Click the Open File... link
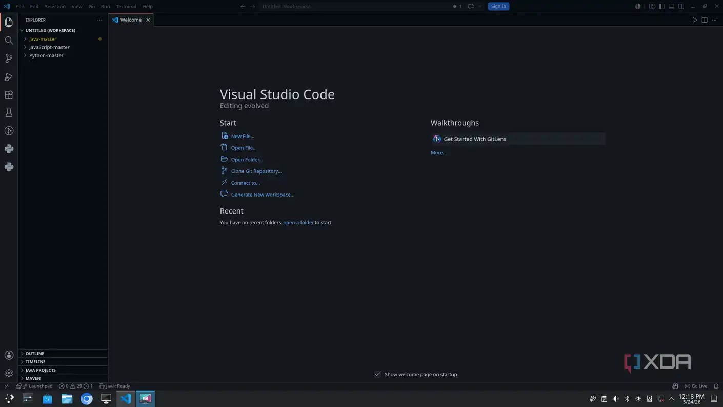 pyautogui.click(x=244, y=148)
